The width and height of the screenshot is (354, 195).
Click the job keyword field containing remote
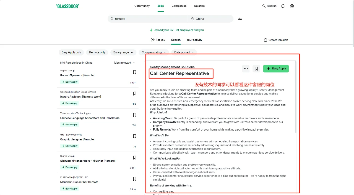pyautogui.click(x=148, y=19)
